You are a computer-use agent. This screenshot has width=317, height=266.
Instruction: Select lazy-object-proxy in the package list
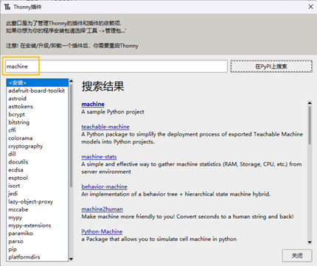point(38,202)
